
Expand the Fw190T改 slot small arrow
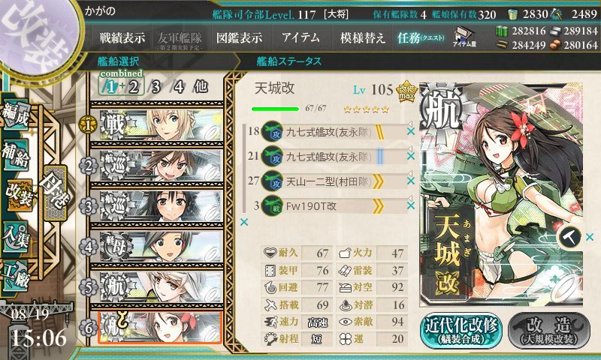click(409, 198)
